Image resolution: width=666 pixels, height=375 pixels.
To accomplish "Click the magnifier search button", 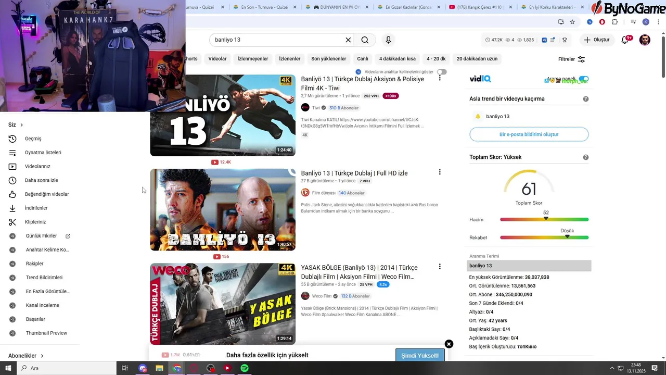I will (x=365, y=40).
